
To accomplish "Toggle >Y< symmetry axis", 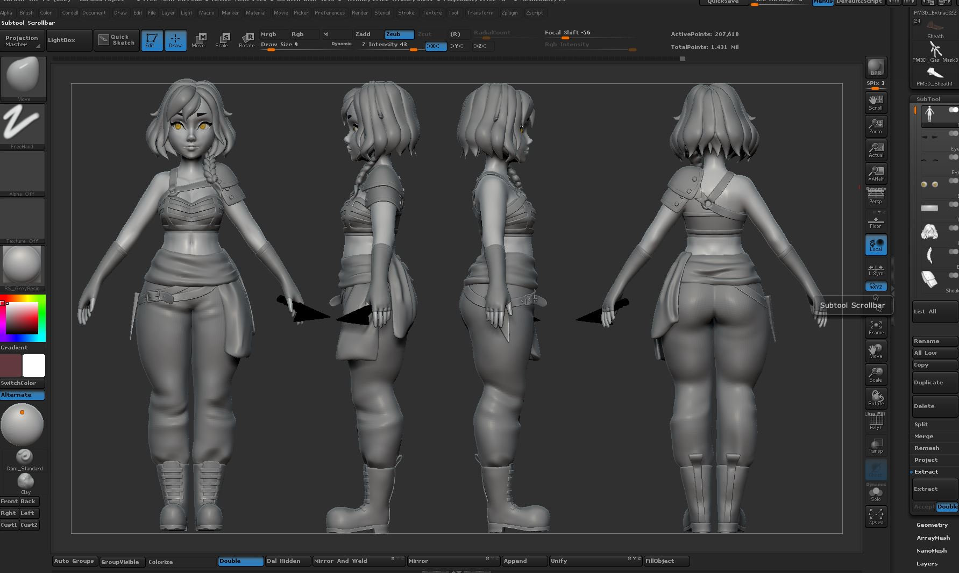I will 459,46.
